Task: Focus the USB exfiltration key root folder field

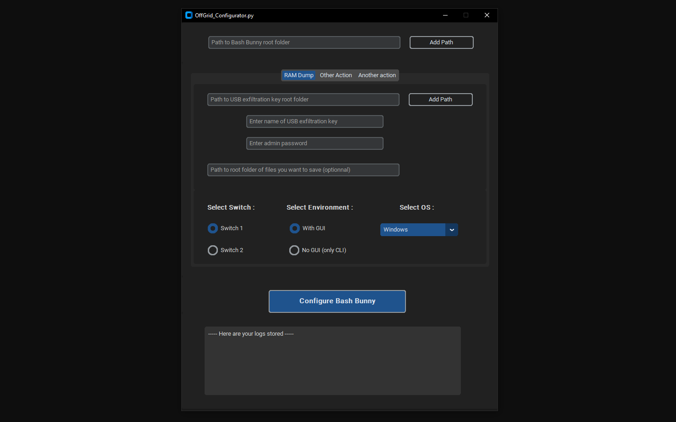Action: pos(303,100)
